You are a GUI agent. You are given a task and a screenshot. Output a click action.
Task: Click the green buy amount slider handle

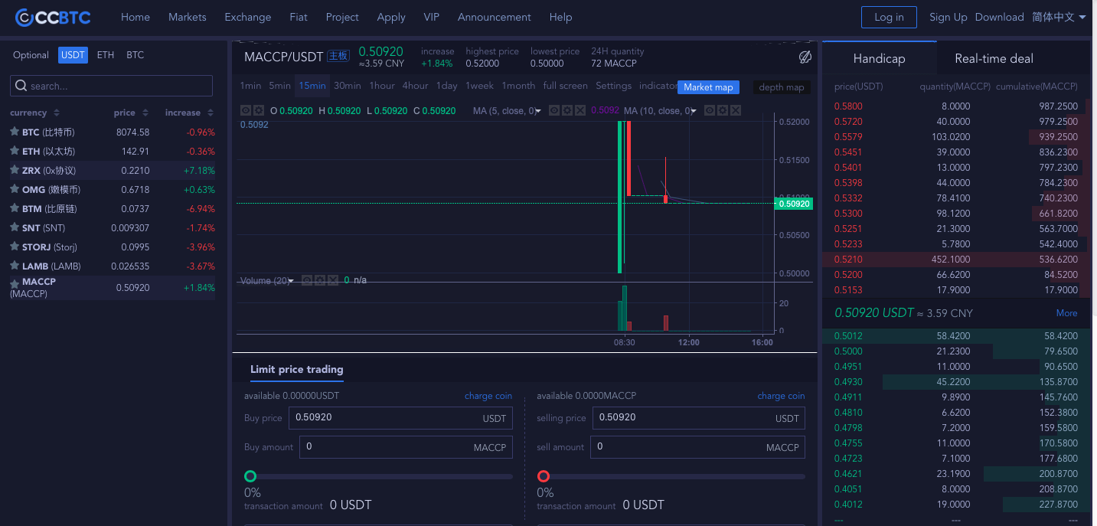pyautogui.click(x=250, y=476)
